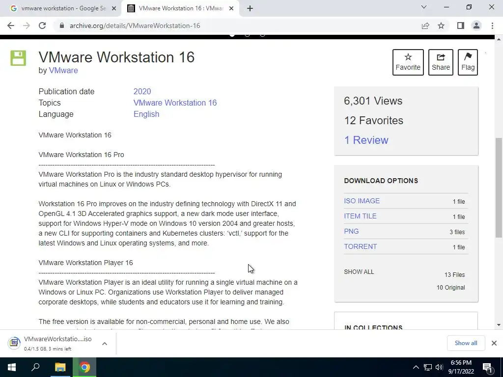Open the Chrome profile avatar
Screen dimensions: 503x377
coord(476,26)
